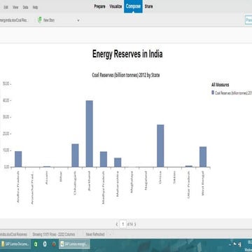Switch to SAP Lumira energy taskbar window
Screen dimensions: 252x252
[74, 244]
